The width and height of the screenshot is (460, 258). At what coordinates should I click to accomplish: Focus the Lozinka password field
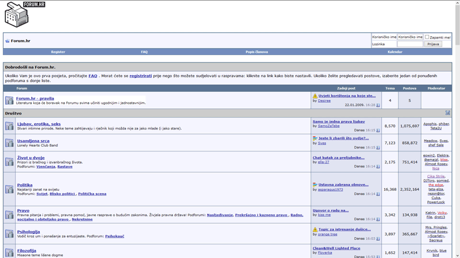coord(410,44)
